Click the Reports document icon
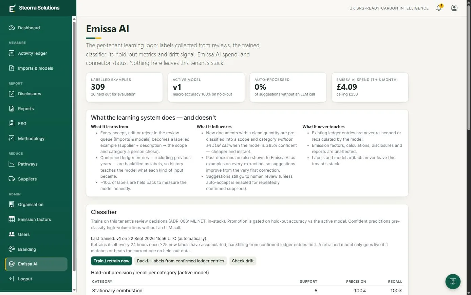Screen dimensions: 471x295 12,109
